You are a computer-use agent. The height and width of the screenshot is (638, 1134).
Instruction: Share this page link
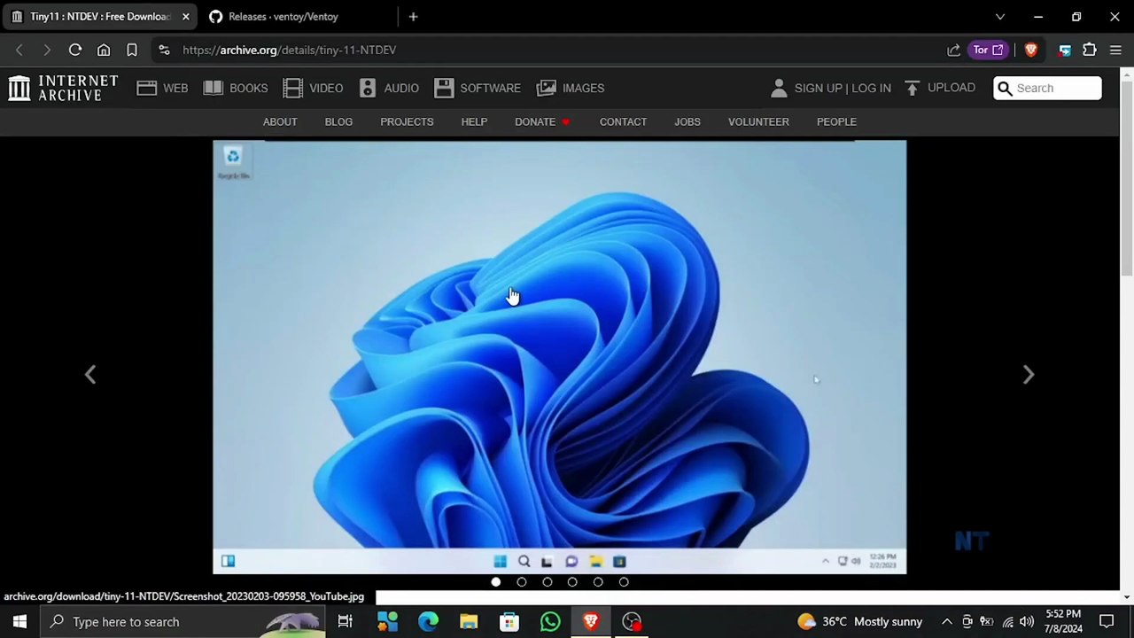tap(953, 50)
